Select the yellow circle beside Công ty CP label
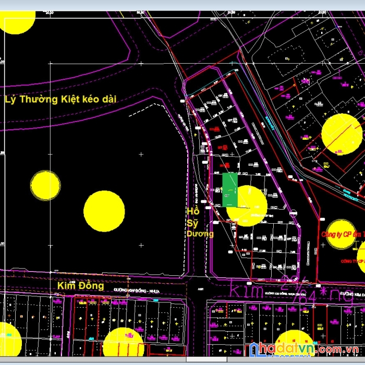365x365 pixels. pos(341,235)
